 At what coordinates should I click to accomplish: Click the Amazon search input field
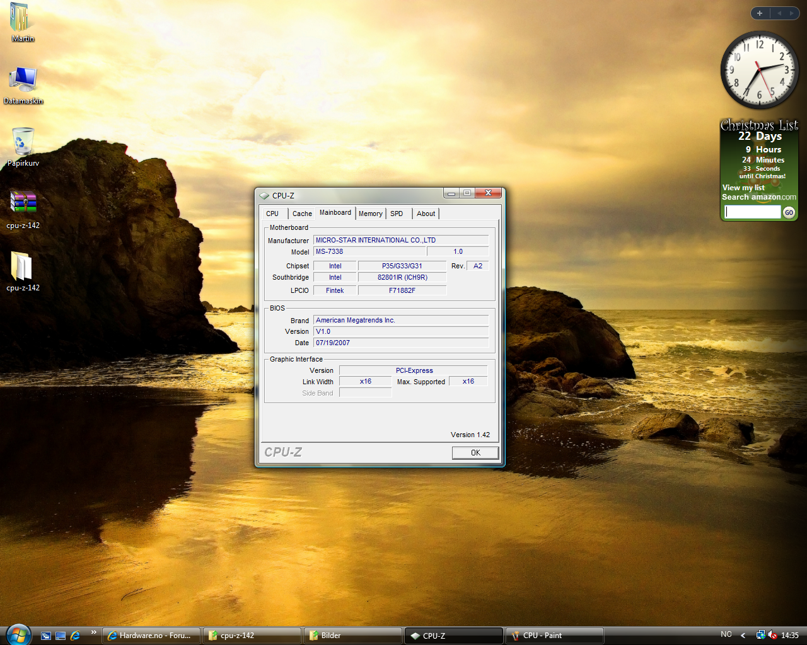point(753,212)
